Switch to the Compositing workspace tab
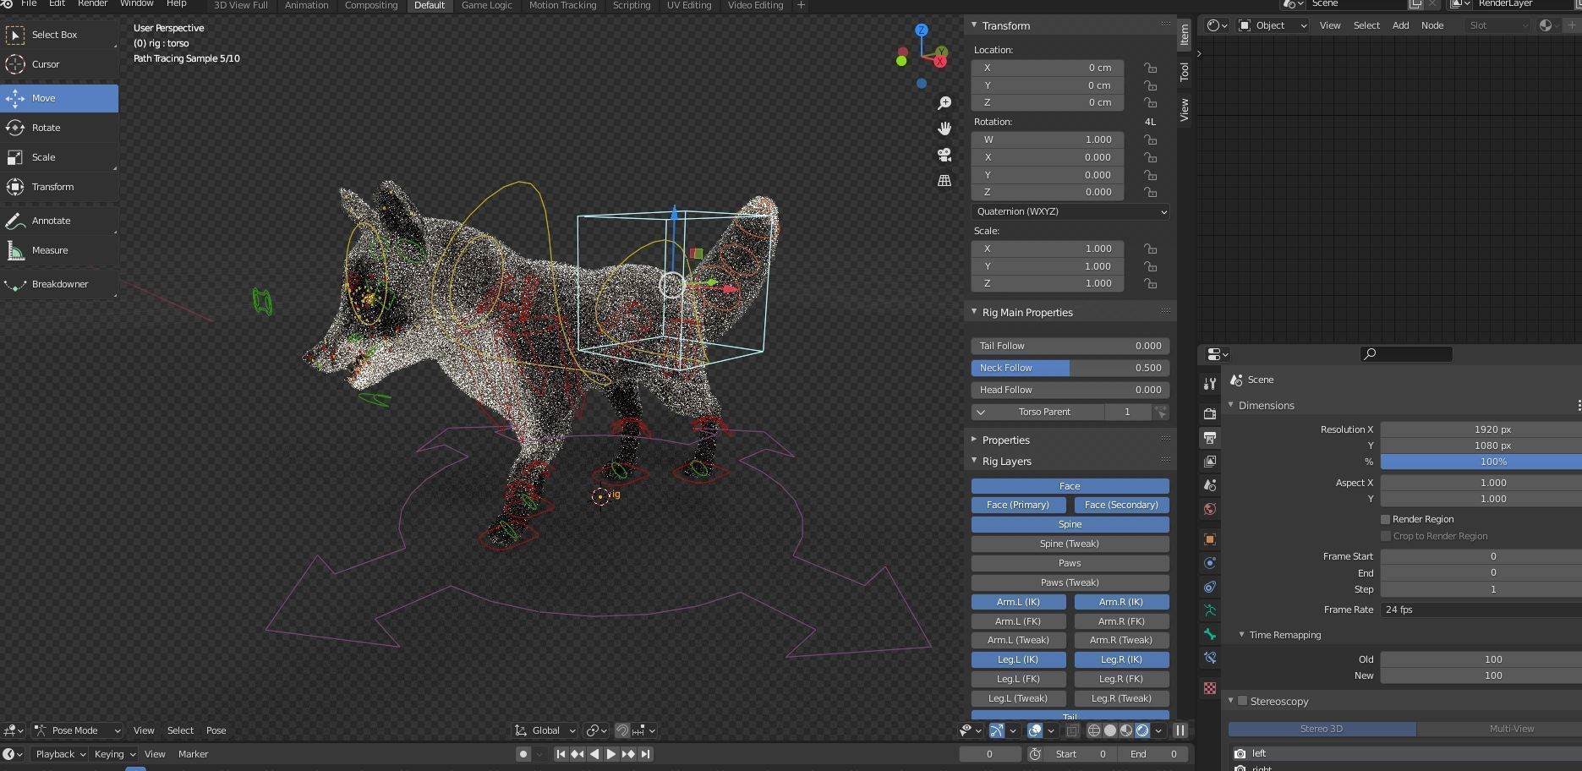 (371, 5)
